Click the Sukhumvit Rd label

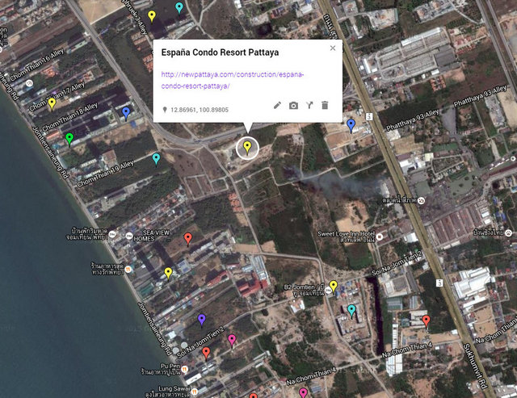pos(475,366)
